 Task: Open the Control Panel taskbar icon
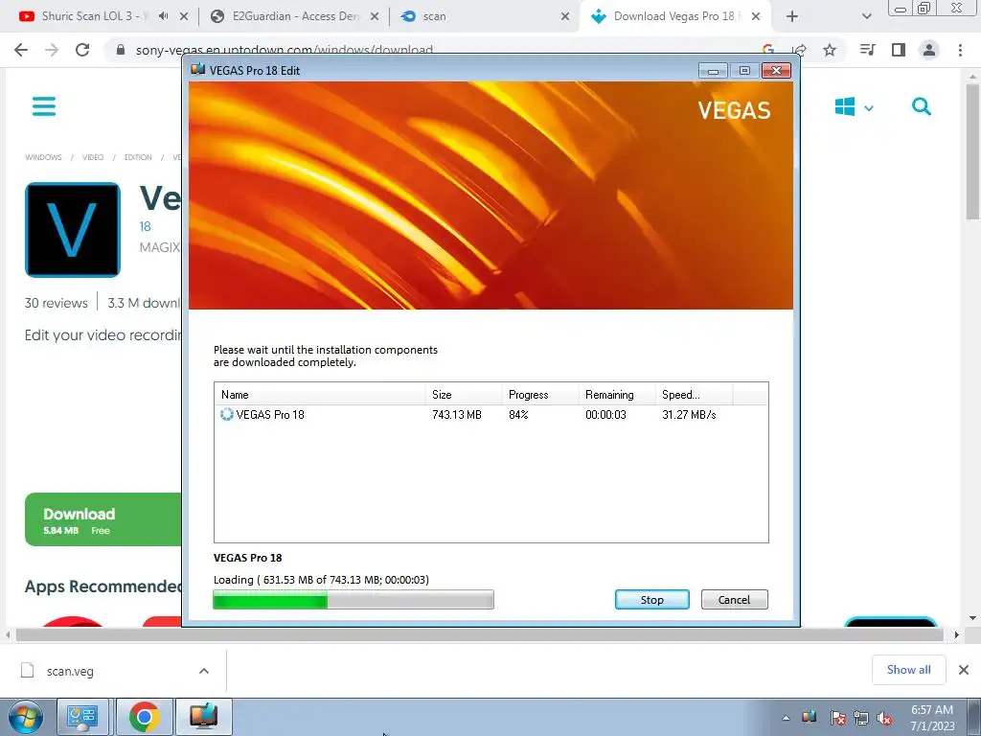click(x=82, y=717)
